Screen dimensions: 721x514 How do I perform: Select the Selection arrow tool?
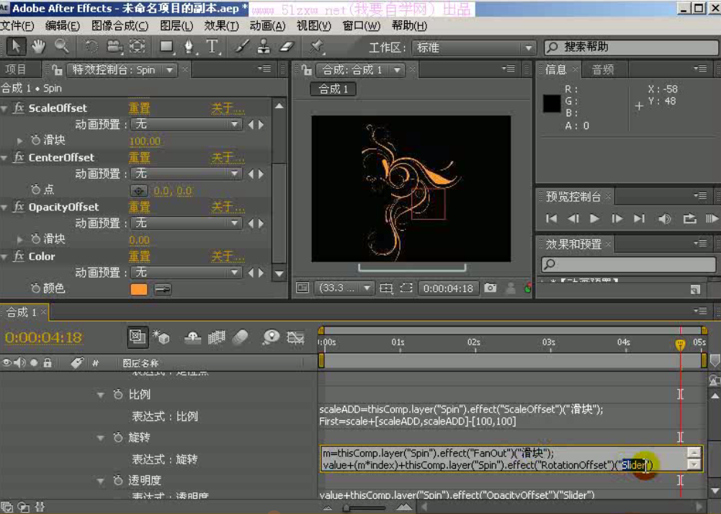point(16,46)
